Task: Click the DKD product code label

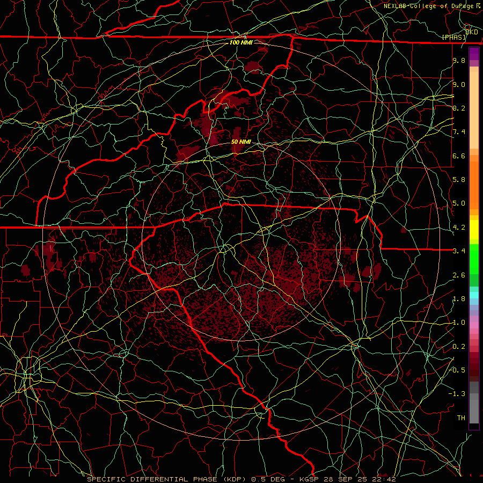Action: point(471,32)
